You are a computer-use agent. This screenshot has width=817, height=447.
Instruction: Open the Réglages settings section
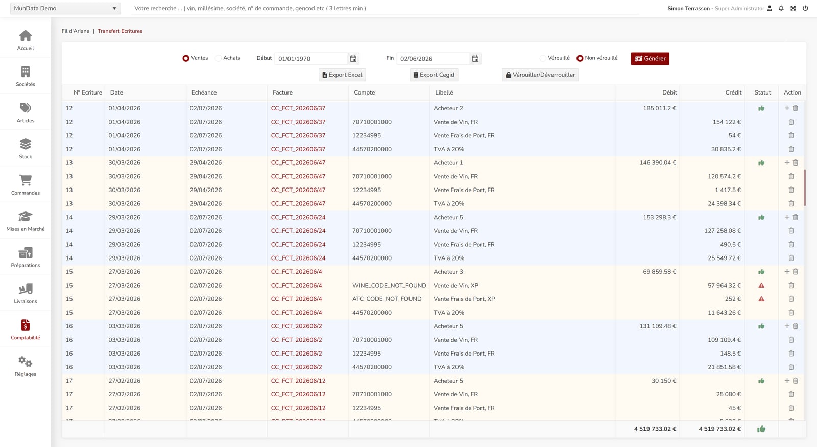(26, 367)
